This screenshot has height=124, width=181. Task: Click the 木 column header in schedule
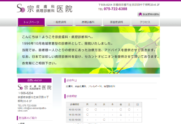113,105
